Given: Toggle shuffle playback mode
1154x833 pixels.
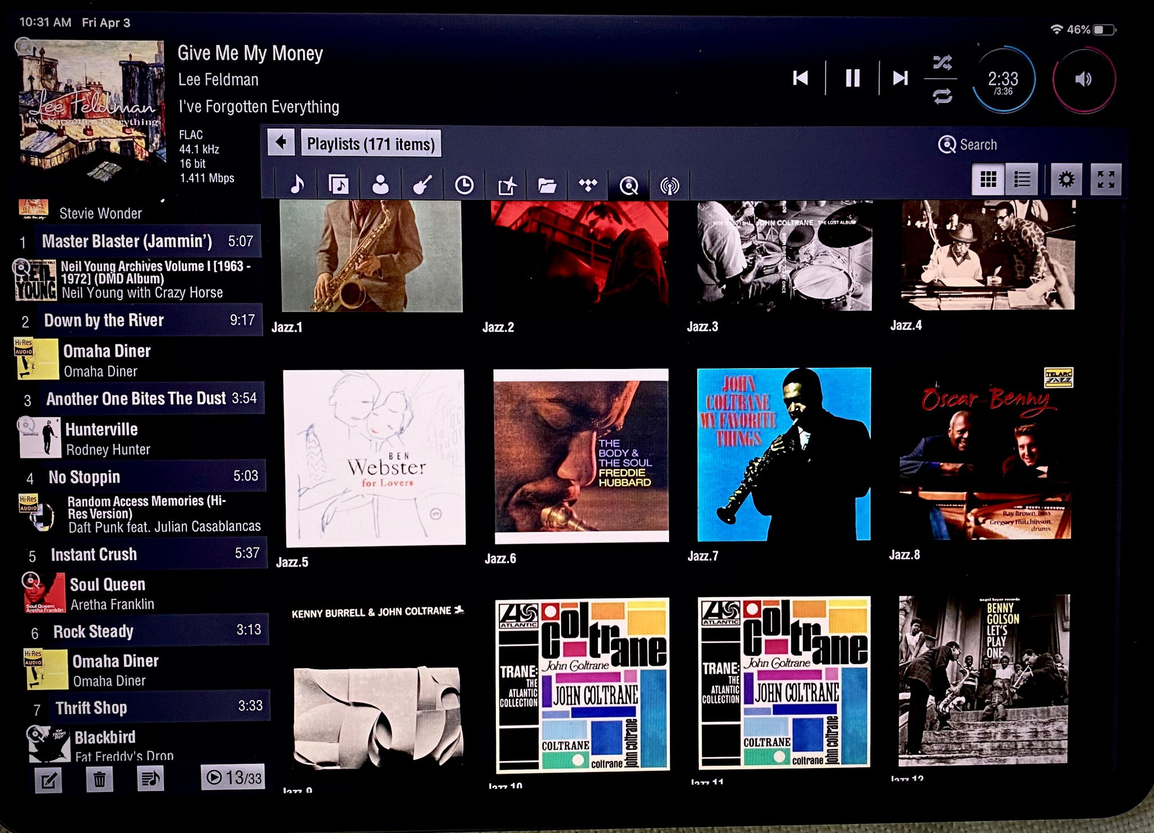Looking at the screenshot, I should point(942,62).
